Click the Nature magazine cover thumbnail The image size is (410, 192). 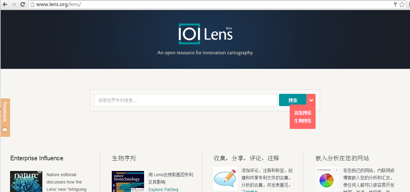tap(26, 181)
